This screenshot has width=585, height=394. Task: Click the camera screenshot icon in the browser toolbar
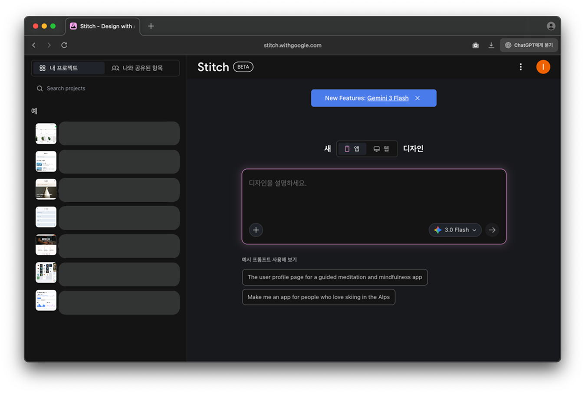tap(476, 45)
